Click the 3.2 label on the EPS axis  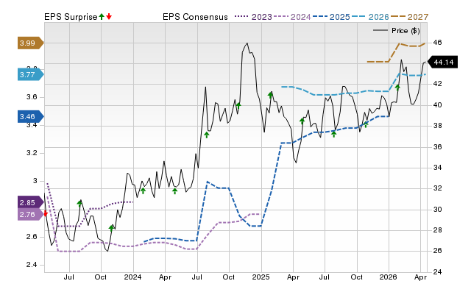pyautogui.click(x=31, y=153)
